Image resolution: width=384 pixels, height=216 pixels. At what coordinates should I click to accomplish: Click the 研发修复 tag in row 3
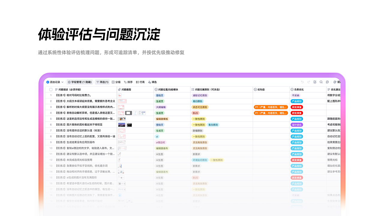pos(297,107)
